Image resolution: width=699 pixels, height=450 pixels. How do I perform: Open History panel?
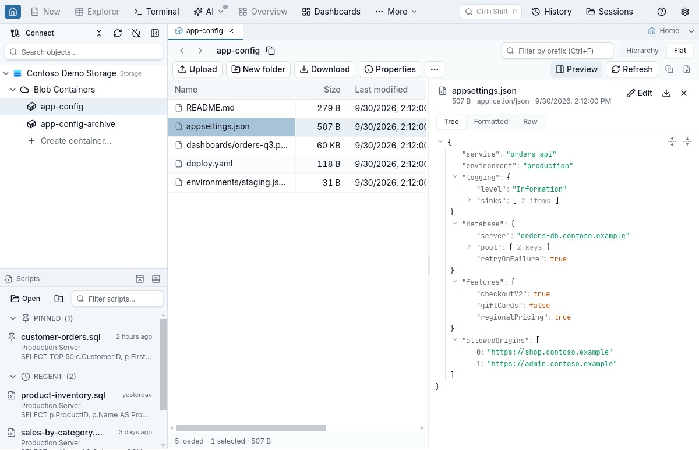tap(551, 12)
